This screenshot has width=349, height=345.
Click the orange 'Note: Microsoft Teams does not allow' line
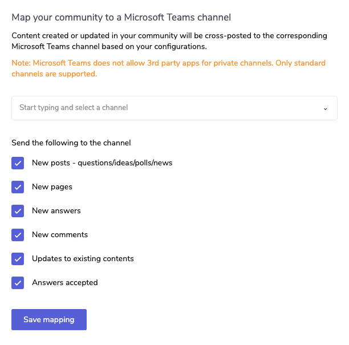(x=168, y=63)
